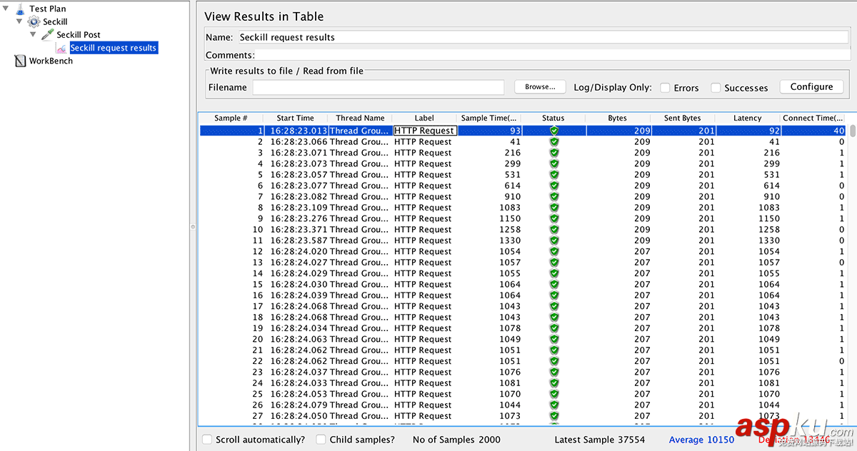
Task: Click the Browse... button
Action: tap(540, 87)
